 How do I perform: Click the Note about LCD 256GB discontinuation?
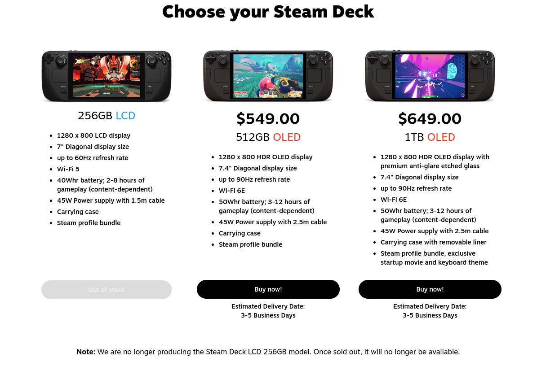click(x=268, y=352)
